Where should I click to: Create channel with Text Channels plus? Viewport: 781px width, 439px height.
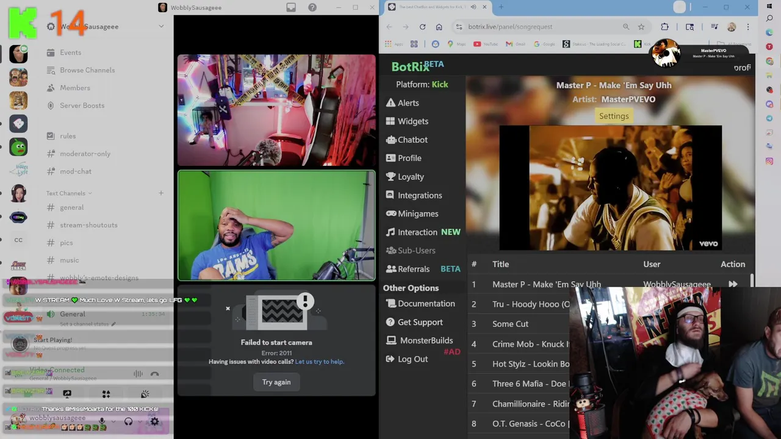(161, 193)
